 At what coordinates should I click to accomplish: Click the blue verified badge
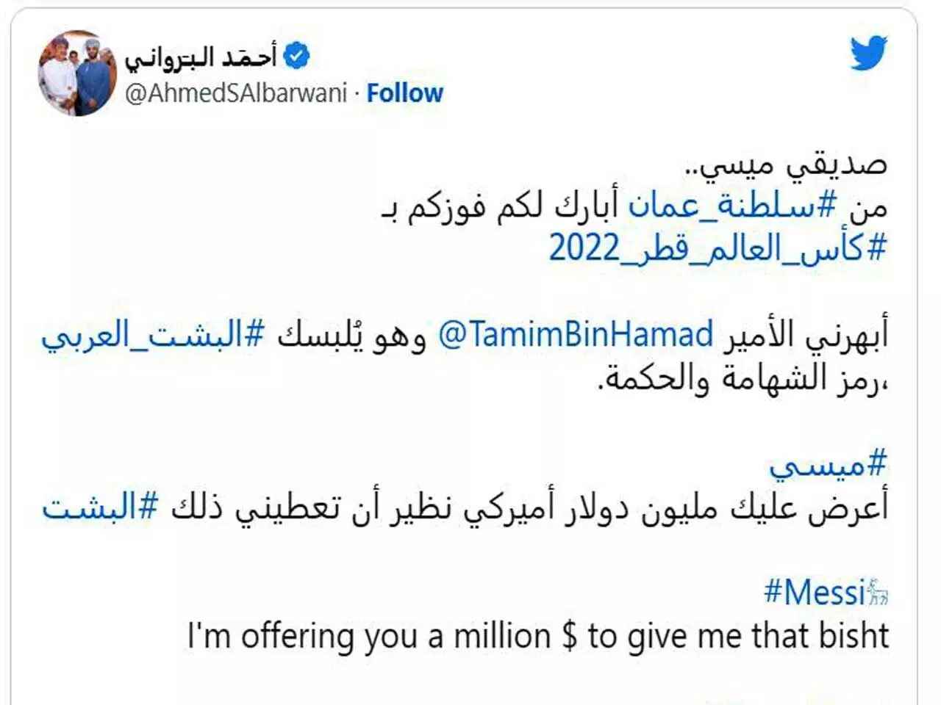(x=296, y=56)
